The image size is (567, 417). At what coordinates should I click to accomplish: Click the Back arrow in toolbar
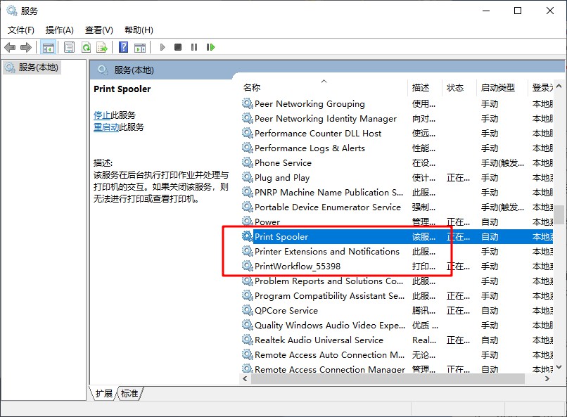[10, 47]
